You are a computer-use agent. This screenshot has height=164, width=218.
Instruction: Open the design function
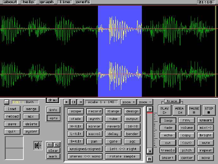(x=132, y=111)
